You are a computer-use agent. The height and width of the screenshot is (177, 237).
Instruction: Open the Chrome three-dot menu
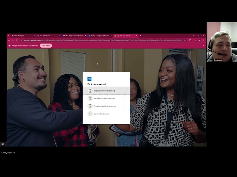coord(204,40)
